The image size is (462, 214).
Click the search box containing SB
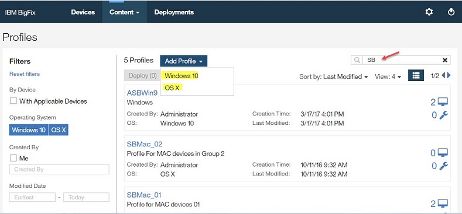coord(402,60)
